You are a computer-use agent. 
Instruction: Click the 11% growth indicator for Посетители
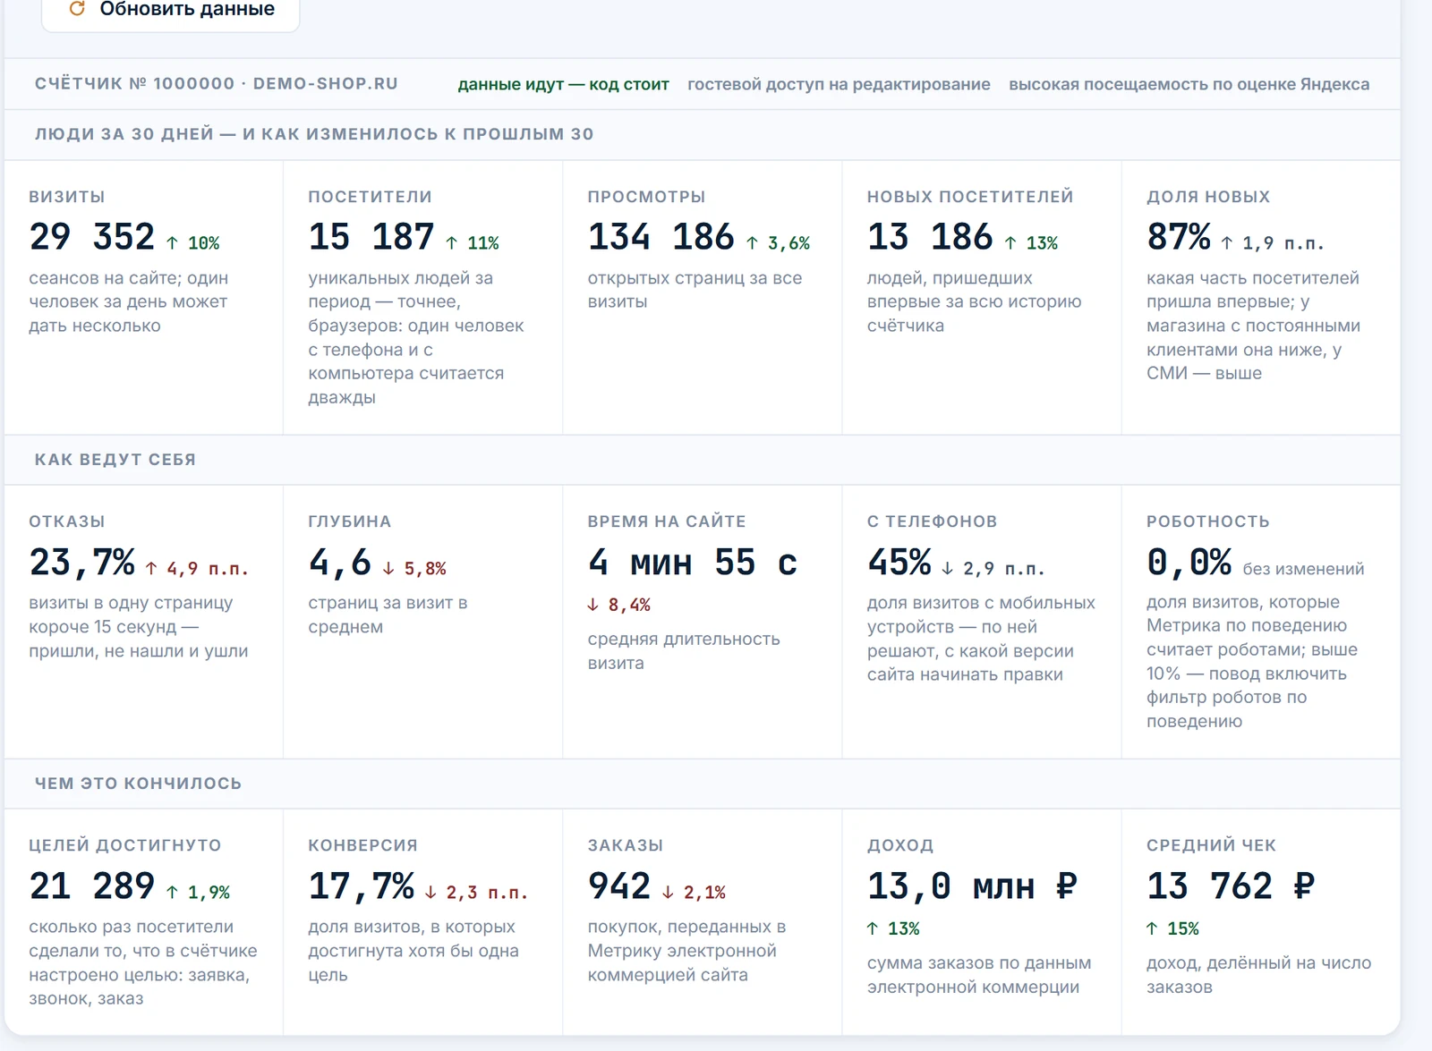tap(472, 243)
